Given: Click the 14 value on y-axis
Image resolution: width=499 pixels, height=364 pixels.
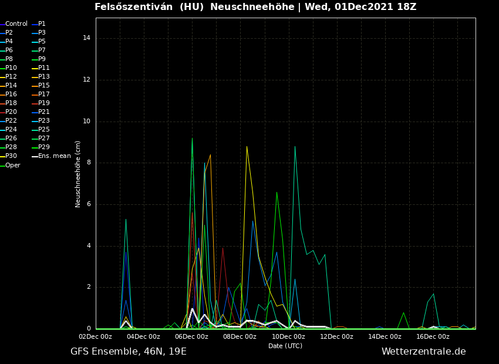Looking at the screenshot, I should pyautogui.click(x=86, y=38).
